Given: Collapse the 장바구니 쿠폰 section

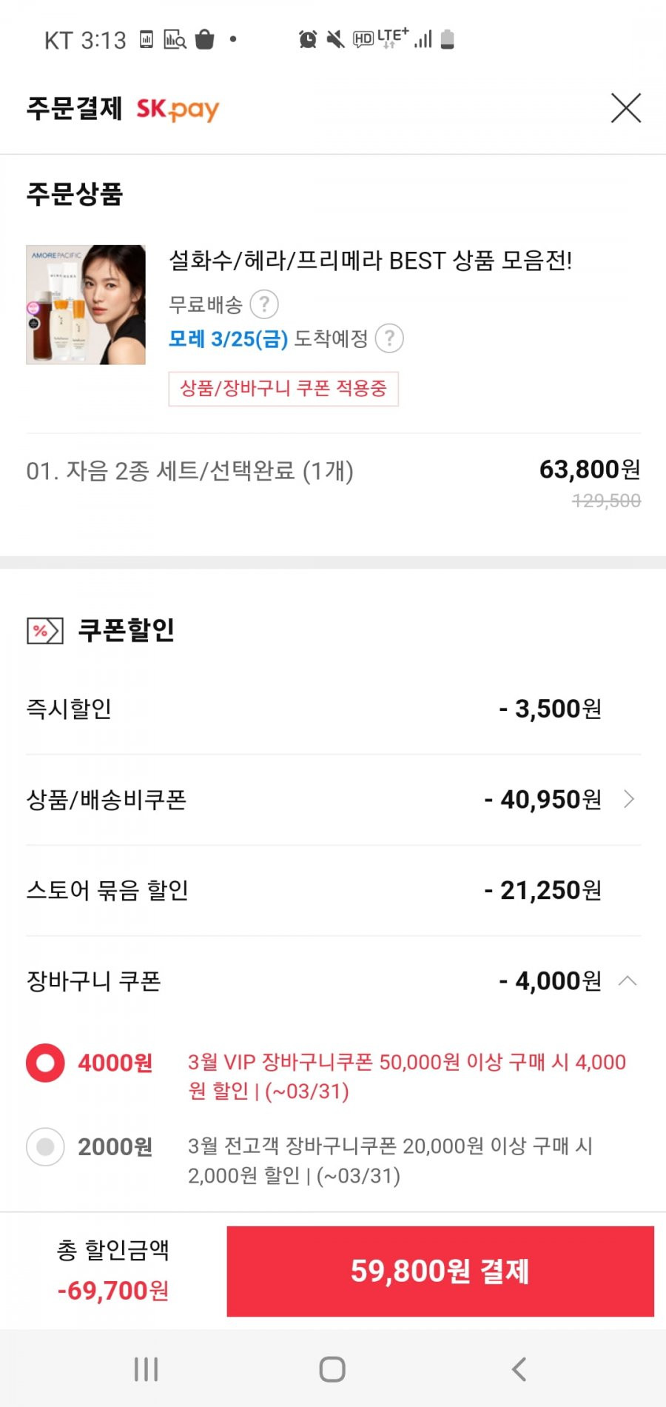Looking at the screenshot, I should [x=628, y=981].
